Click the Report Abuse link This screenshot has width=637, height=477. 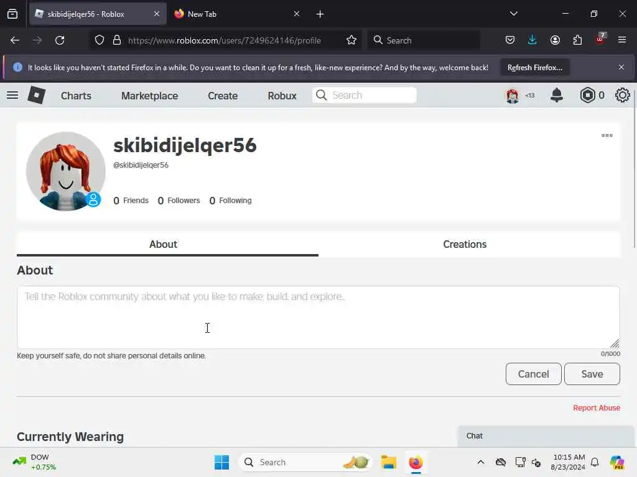597,408
